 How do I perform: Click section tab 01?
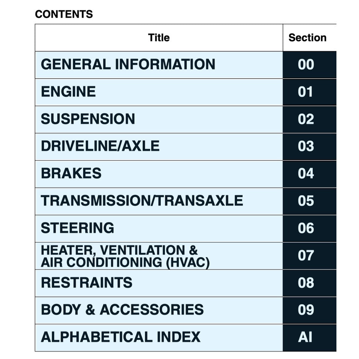[306, 92]
